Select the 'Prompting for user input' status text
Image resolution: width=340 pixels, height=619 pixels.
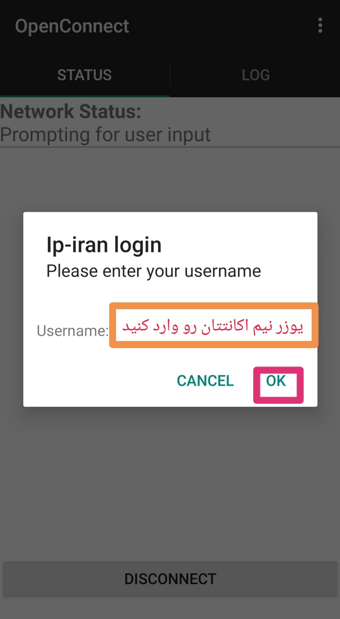(105, 135)
